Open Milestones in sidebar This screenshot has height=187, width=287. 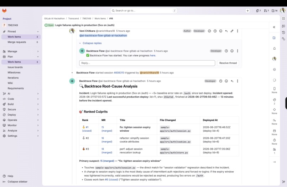tap(21, 72)
